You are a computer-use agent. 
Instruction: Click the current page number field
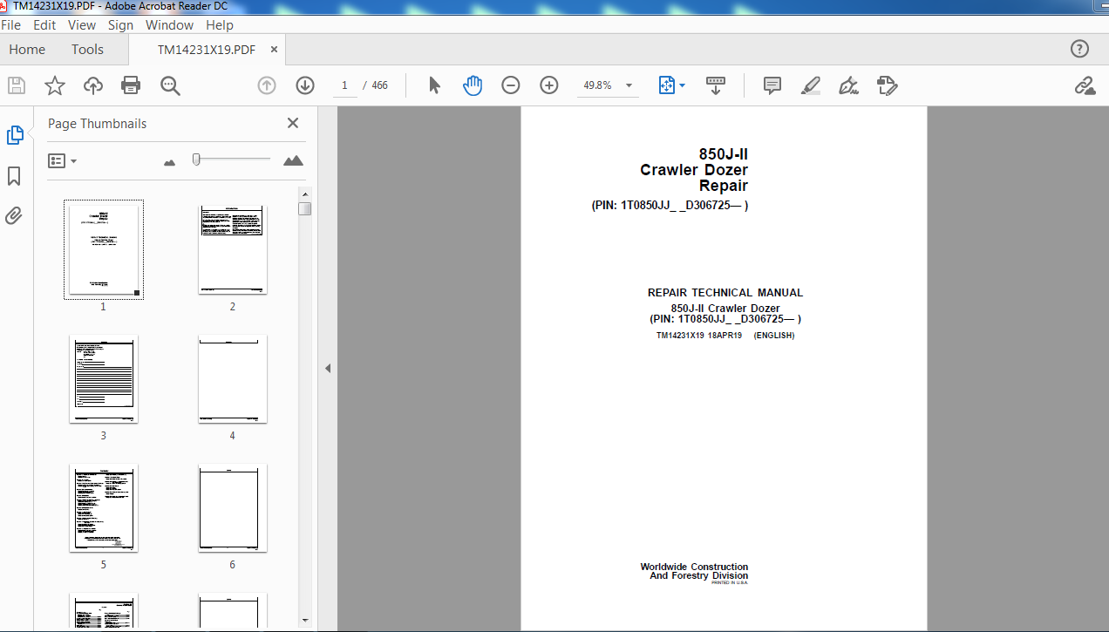coord(344,85)
